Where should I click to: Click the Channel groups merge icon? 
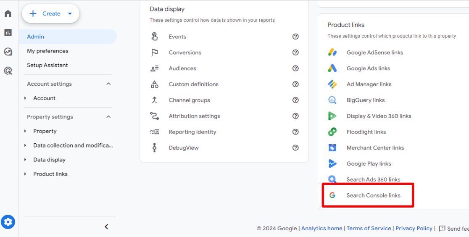(154, 100)
